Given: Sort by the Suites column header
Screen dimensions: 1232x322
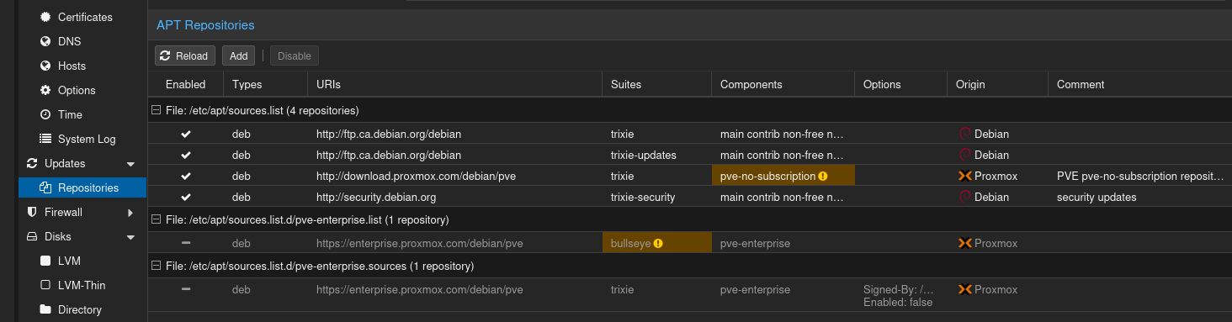Looking at the screenshot, I should pos(656,84).
